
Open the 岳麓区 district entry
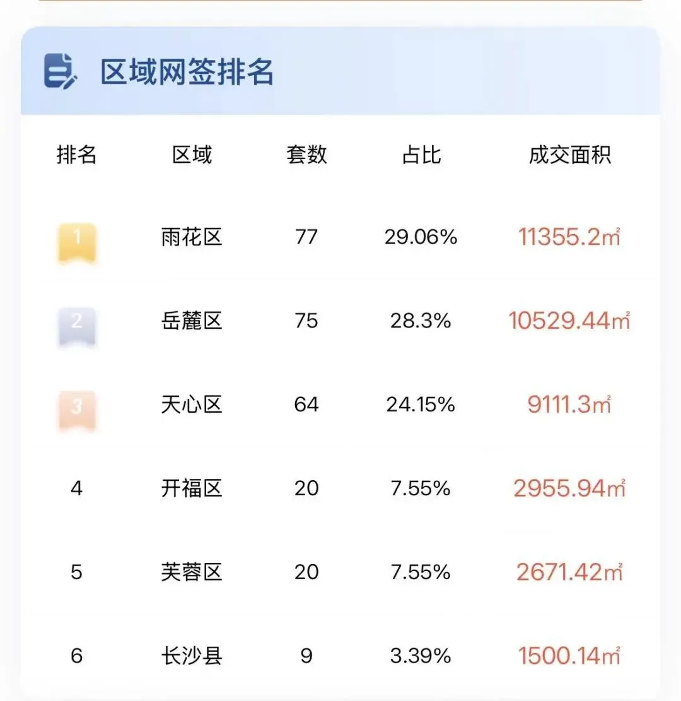[x=192, y=321]
